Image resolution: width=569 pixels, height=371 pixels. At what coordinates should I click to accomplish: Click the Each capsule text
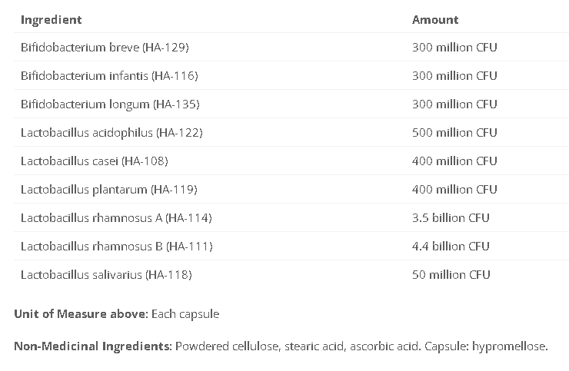coord(185,314)
